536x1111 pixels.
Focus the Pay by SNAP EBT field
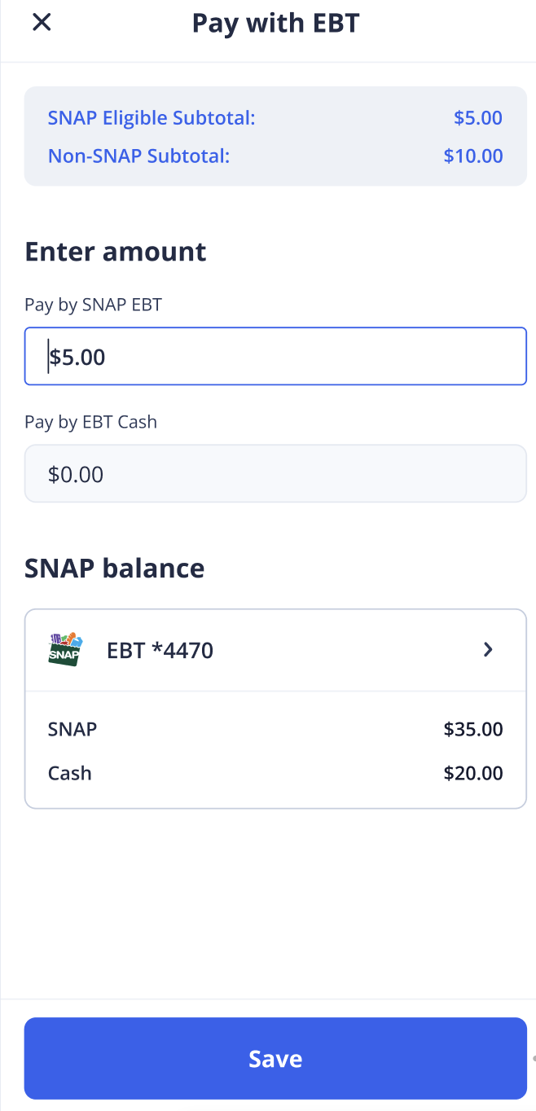[x=275, y=356]
